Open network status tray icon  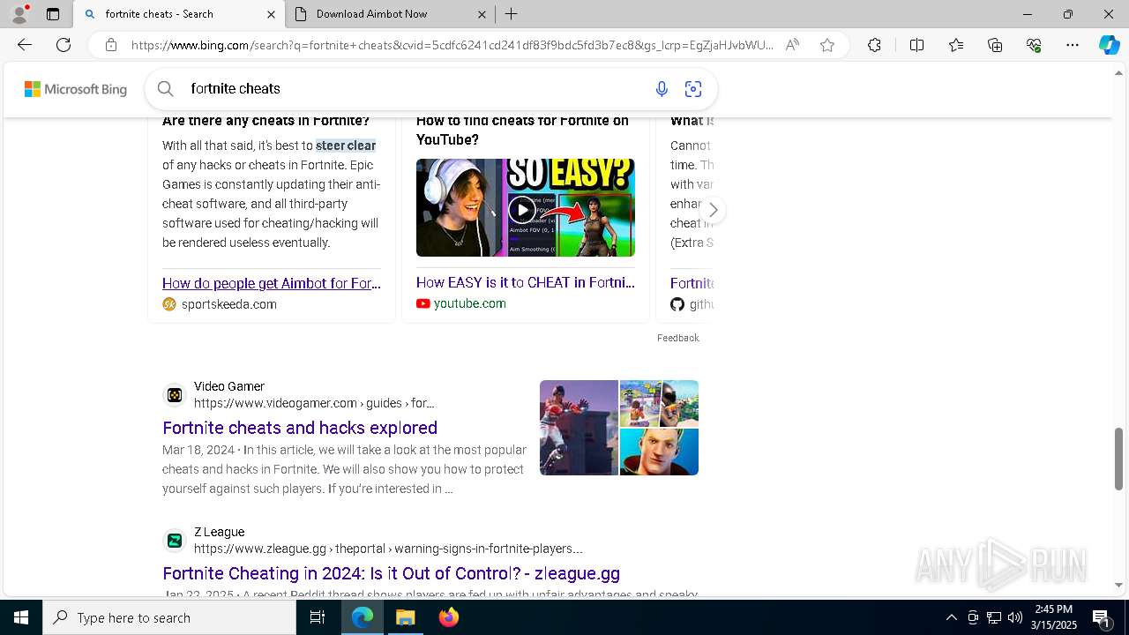tap(993, 617)
